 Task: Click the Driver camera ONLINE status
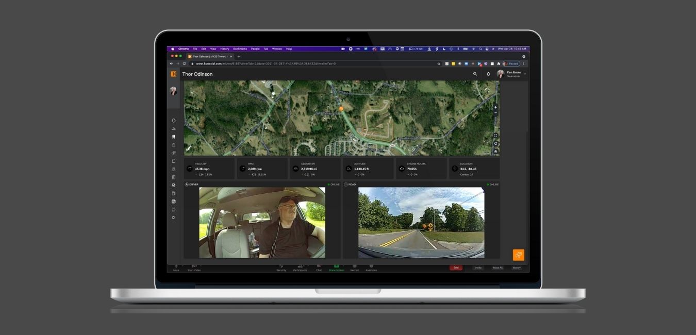[x=334, y=185]
